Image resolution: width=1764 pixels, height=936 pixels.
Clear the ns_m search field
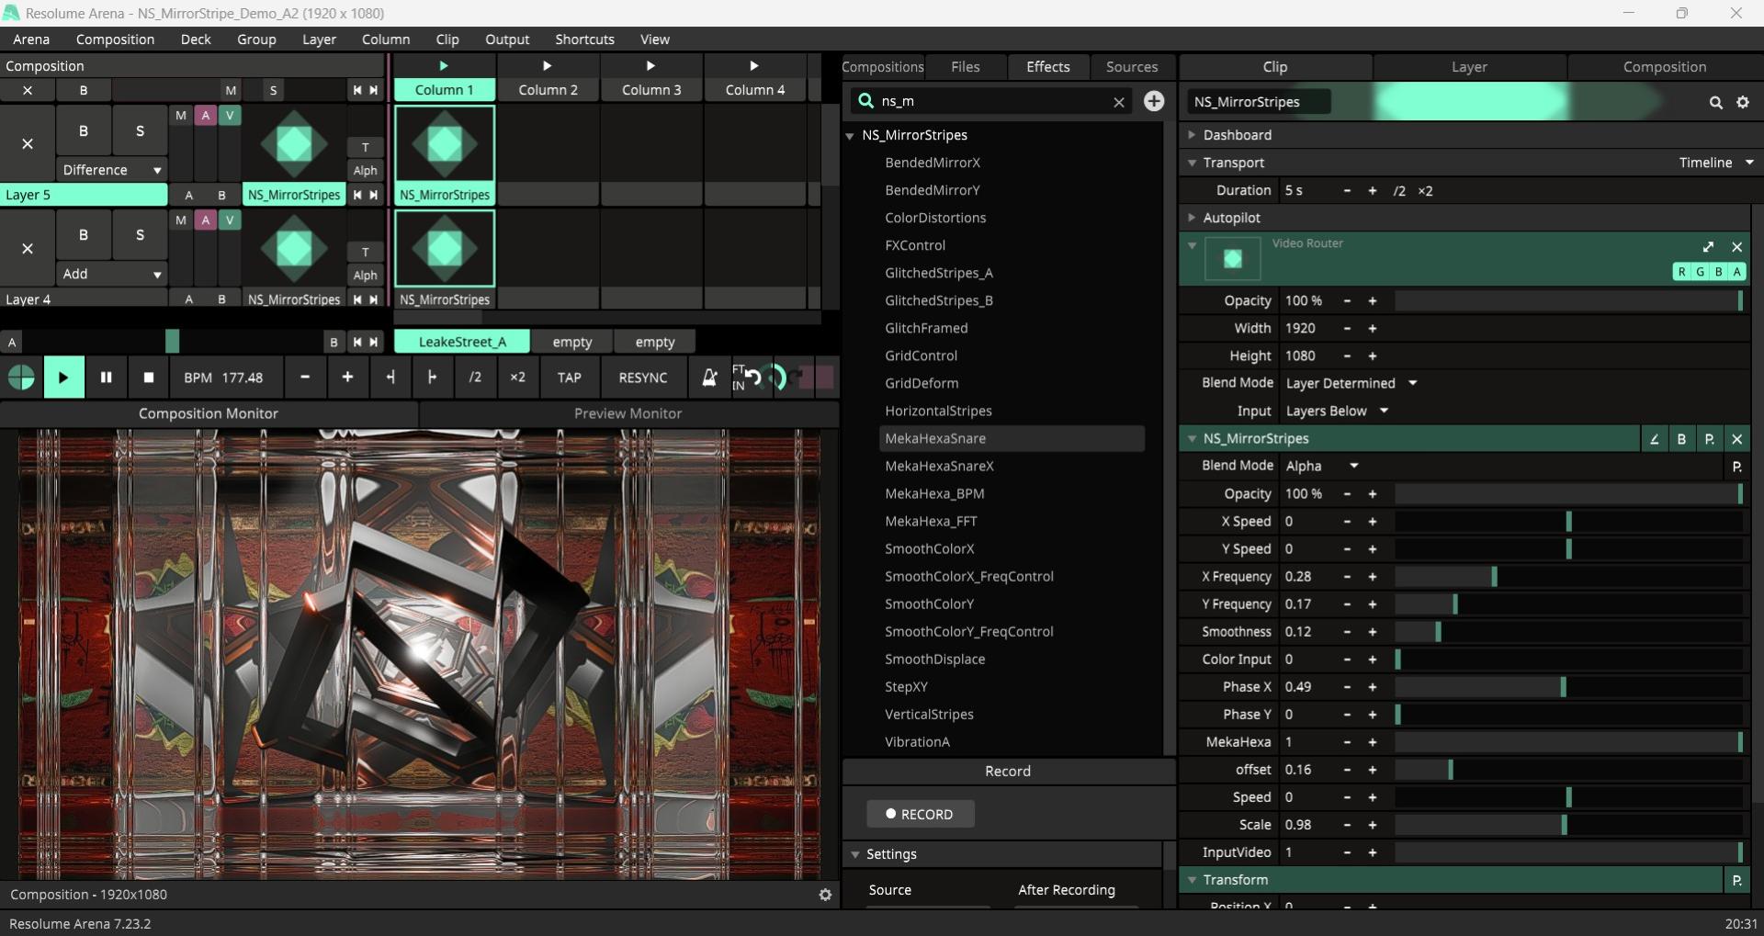click(x=1119, y=102)
